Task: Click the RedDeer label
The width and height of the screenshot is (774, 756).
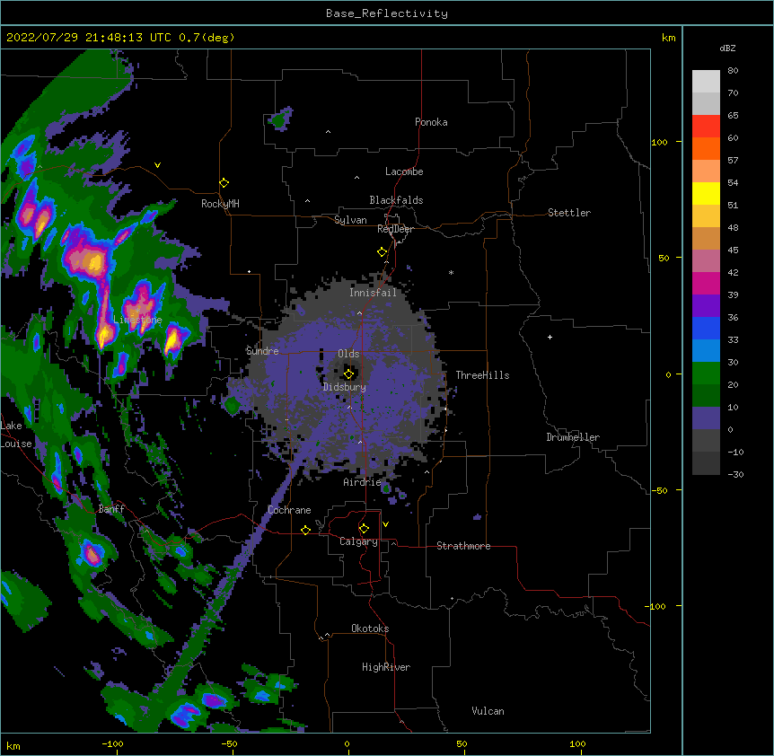Action: [395, 229]
